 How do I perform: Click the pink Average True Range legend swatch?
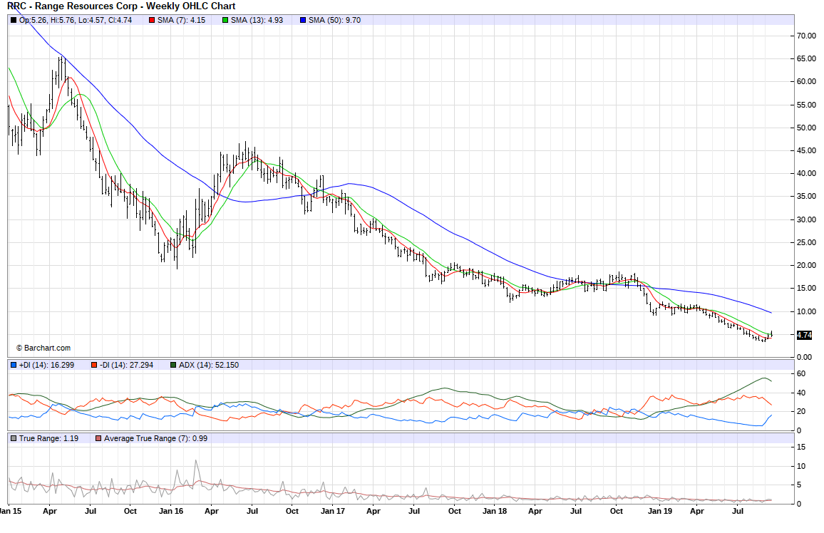(98, 438)
